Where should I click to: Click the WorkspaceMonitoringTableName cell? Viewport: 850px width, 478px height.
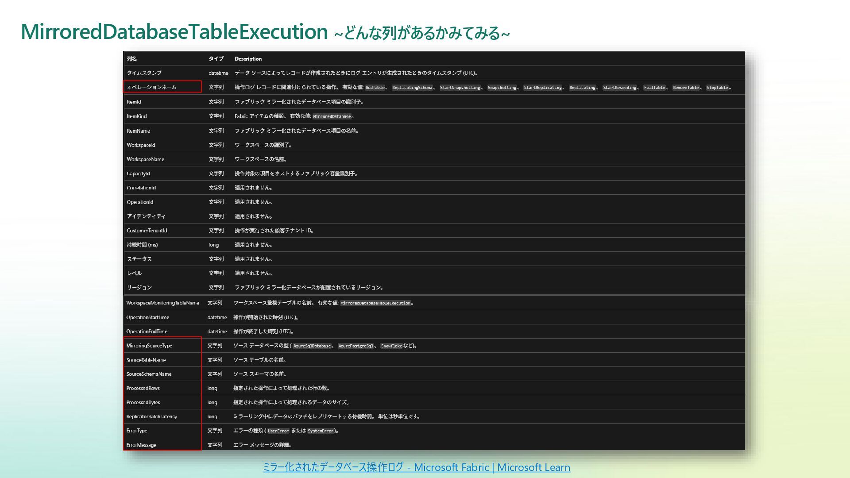point(162,303)
